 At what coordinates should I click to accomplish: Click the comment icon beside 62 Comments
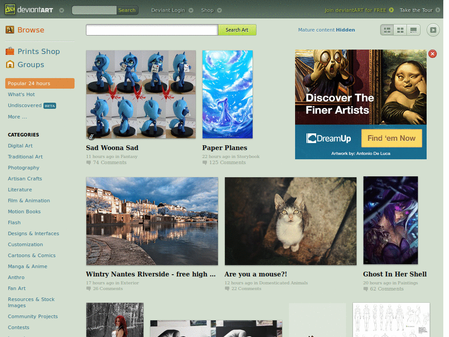[366, 289]
